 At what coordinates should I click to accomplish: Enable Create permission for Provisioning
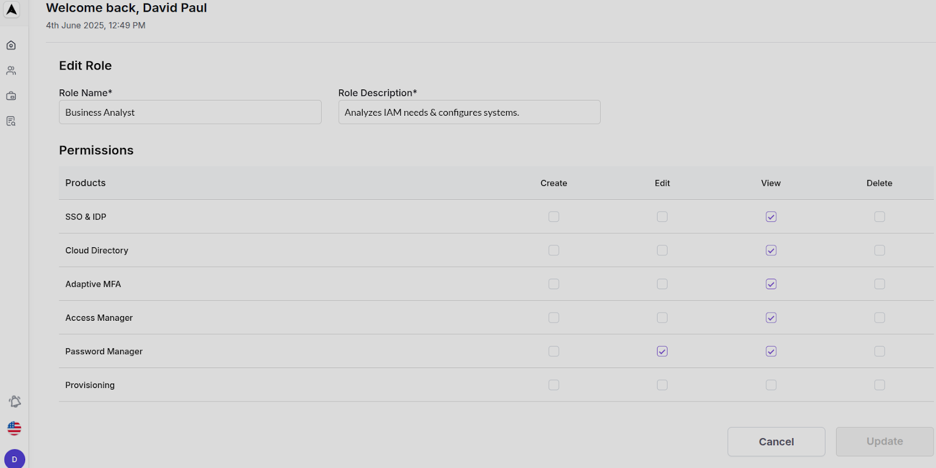pos(553,385)
